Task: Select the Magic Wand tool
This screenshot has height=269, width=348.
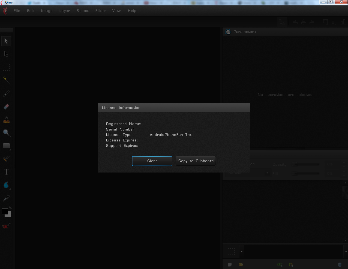Action: (6, 80)
